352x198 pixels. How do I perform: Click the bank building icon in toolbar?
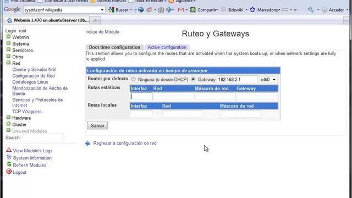(161, 10)
